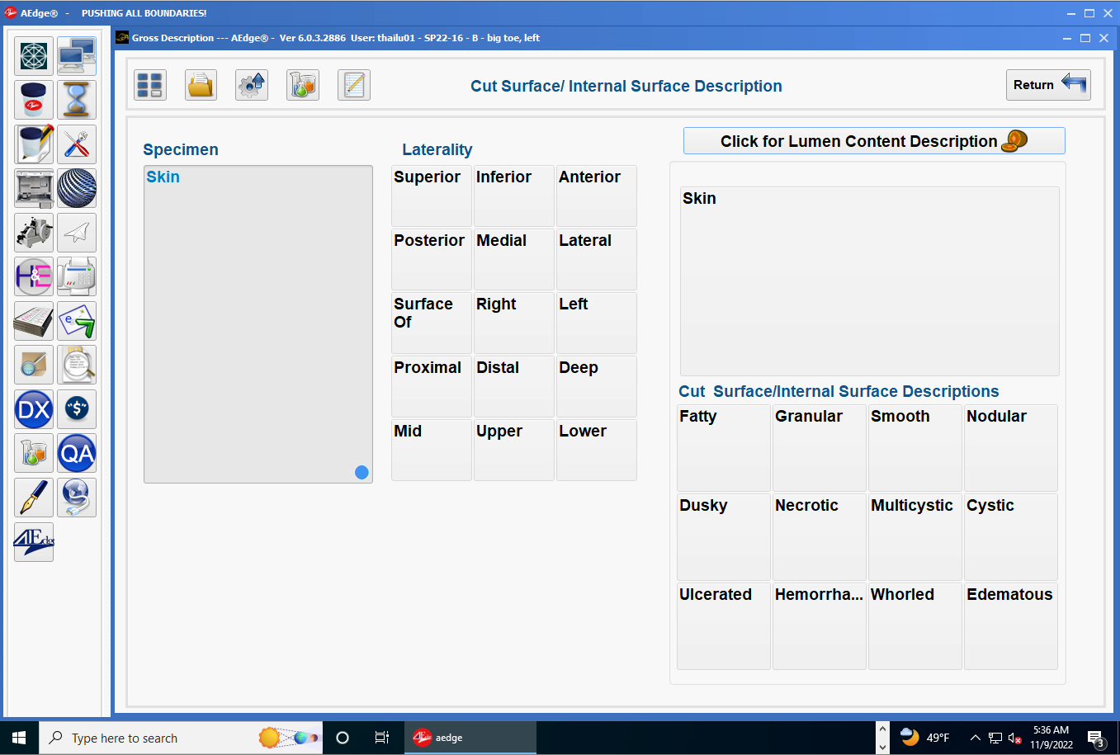Click the document magnifying glass icon
Image resolution: width=1120 pixels, height=755 pixels.
(77, 365)
